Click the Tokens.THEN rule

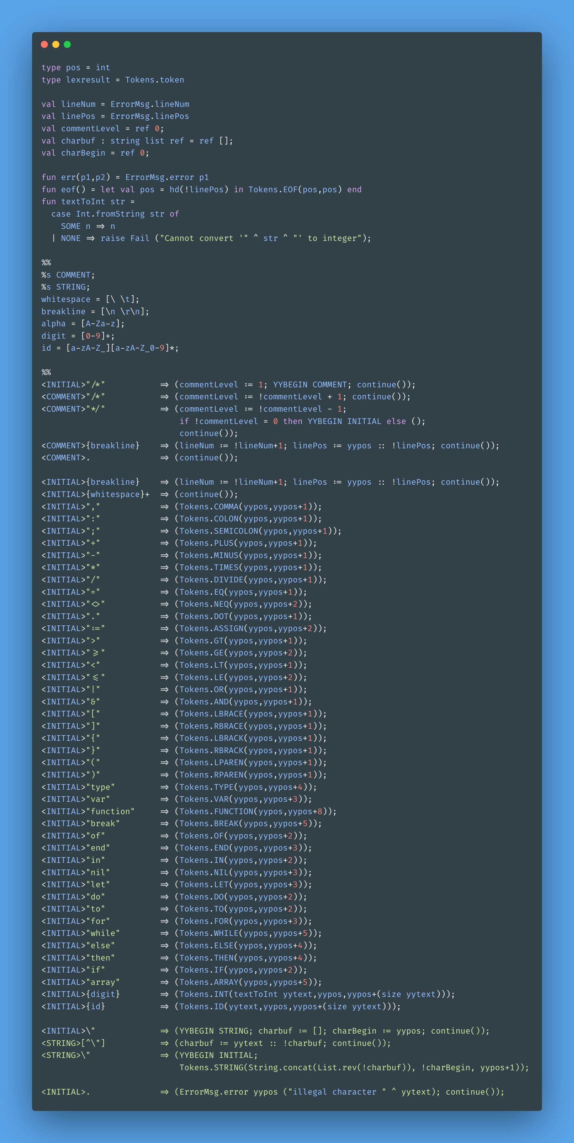coord(179,958)
